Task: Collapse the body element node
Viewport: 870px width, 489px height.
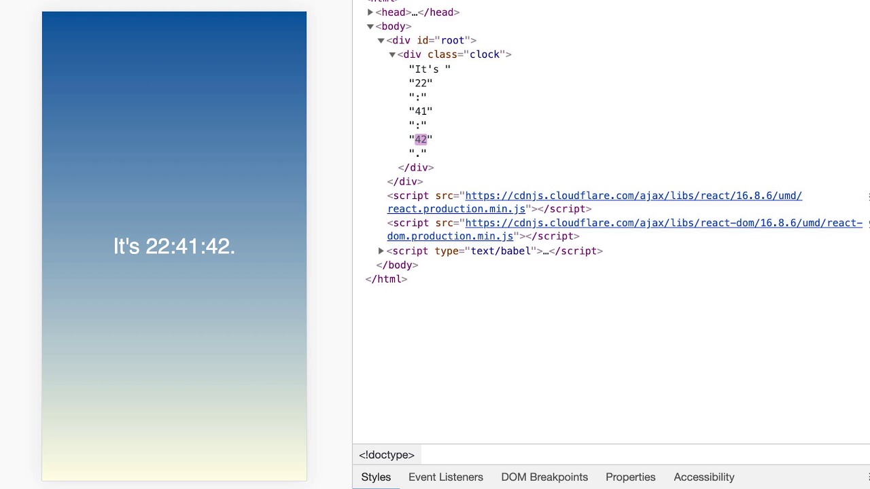Action: coord(370,26)
